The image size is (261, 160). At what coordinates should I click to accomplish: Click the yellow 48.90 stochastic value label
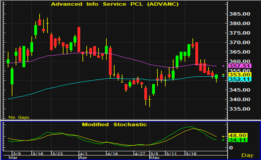(x=238, y=135)
